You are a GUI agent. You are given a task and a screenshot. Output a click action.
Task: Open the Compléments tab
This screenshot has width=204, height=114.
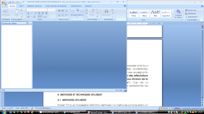(76, 6)
